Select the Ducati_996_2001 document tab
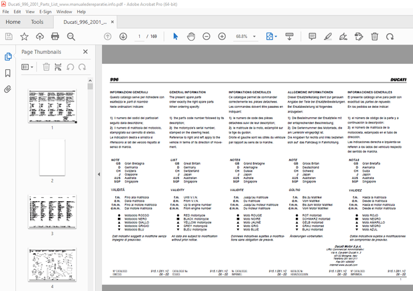Viewport: 413px width, 291px height. (x=85, y=22)
